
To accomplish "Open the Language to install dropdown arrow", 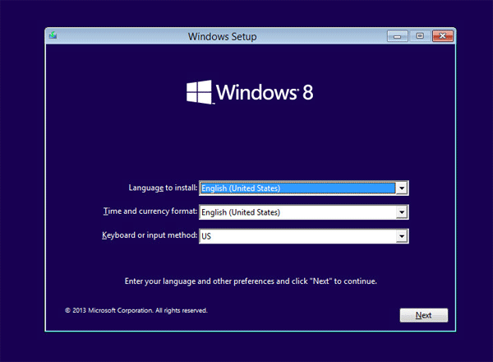I will click(x=402, y=188).
